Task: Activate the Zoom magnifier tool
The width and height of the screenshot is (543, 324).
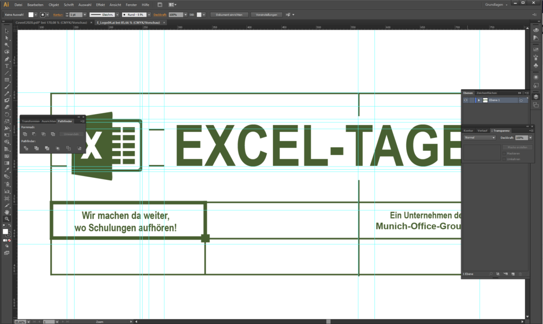Action: pos(7,218)
